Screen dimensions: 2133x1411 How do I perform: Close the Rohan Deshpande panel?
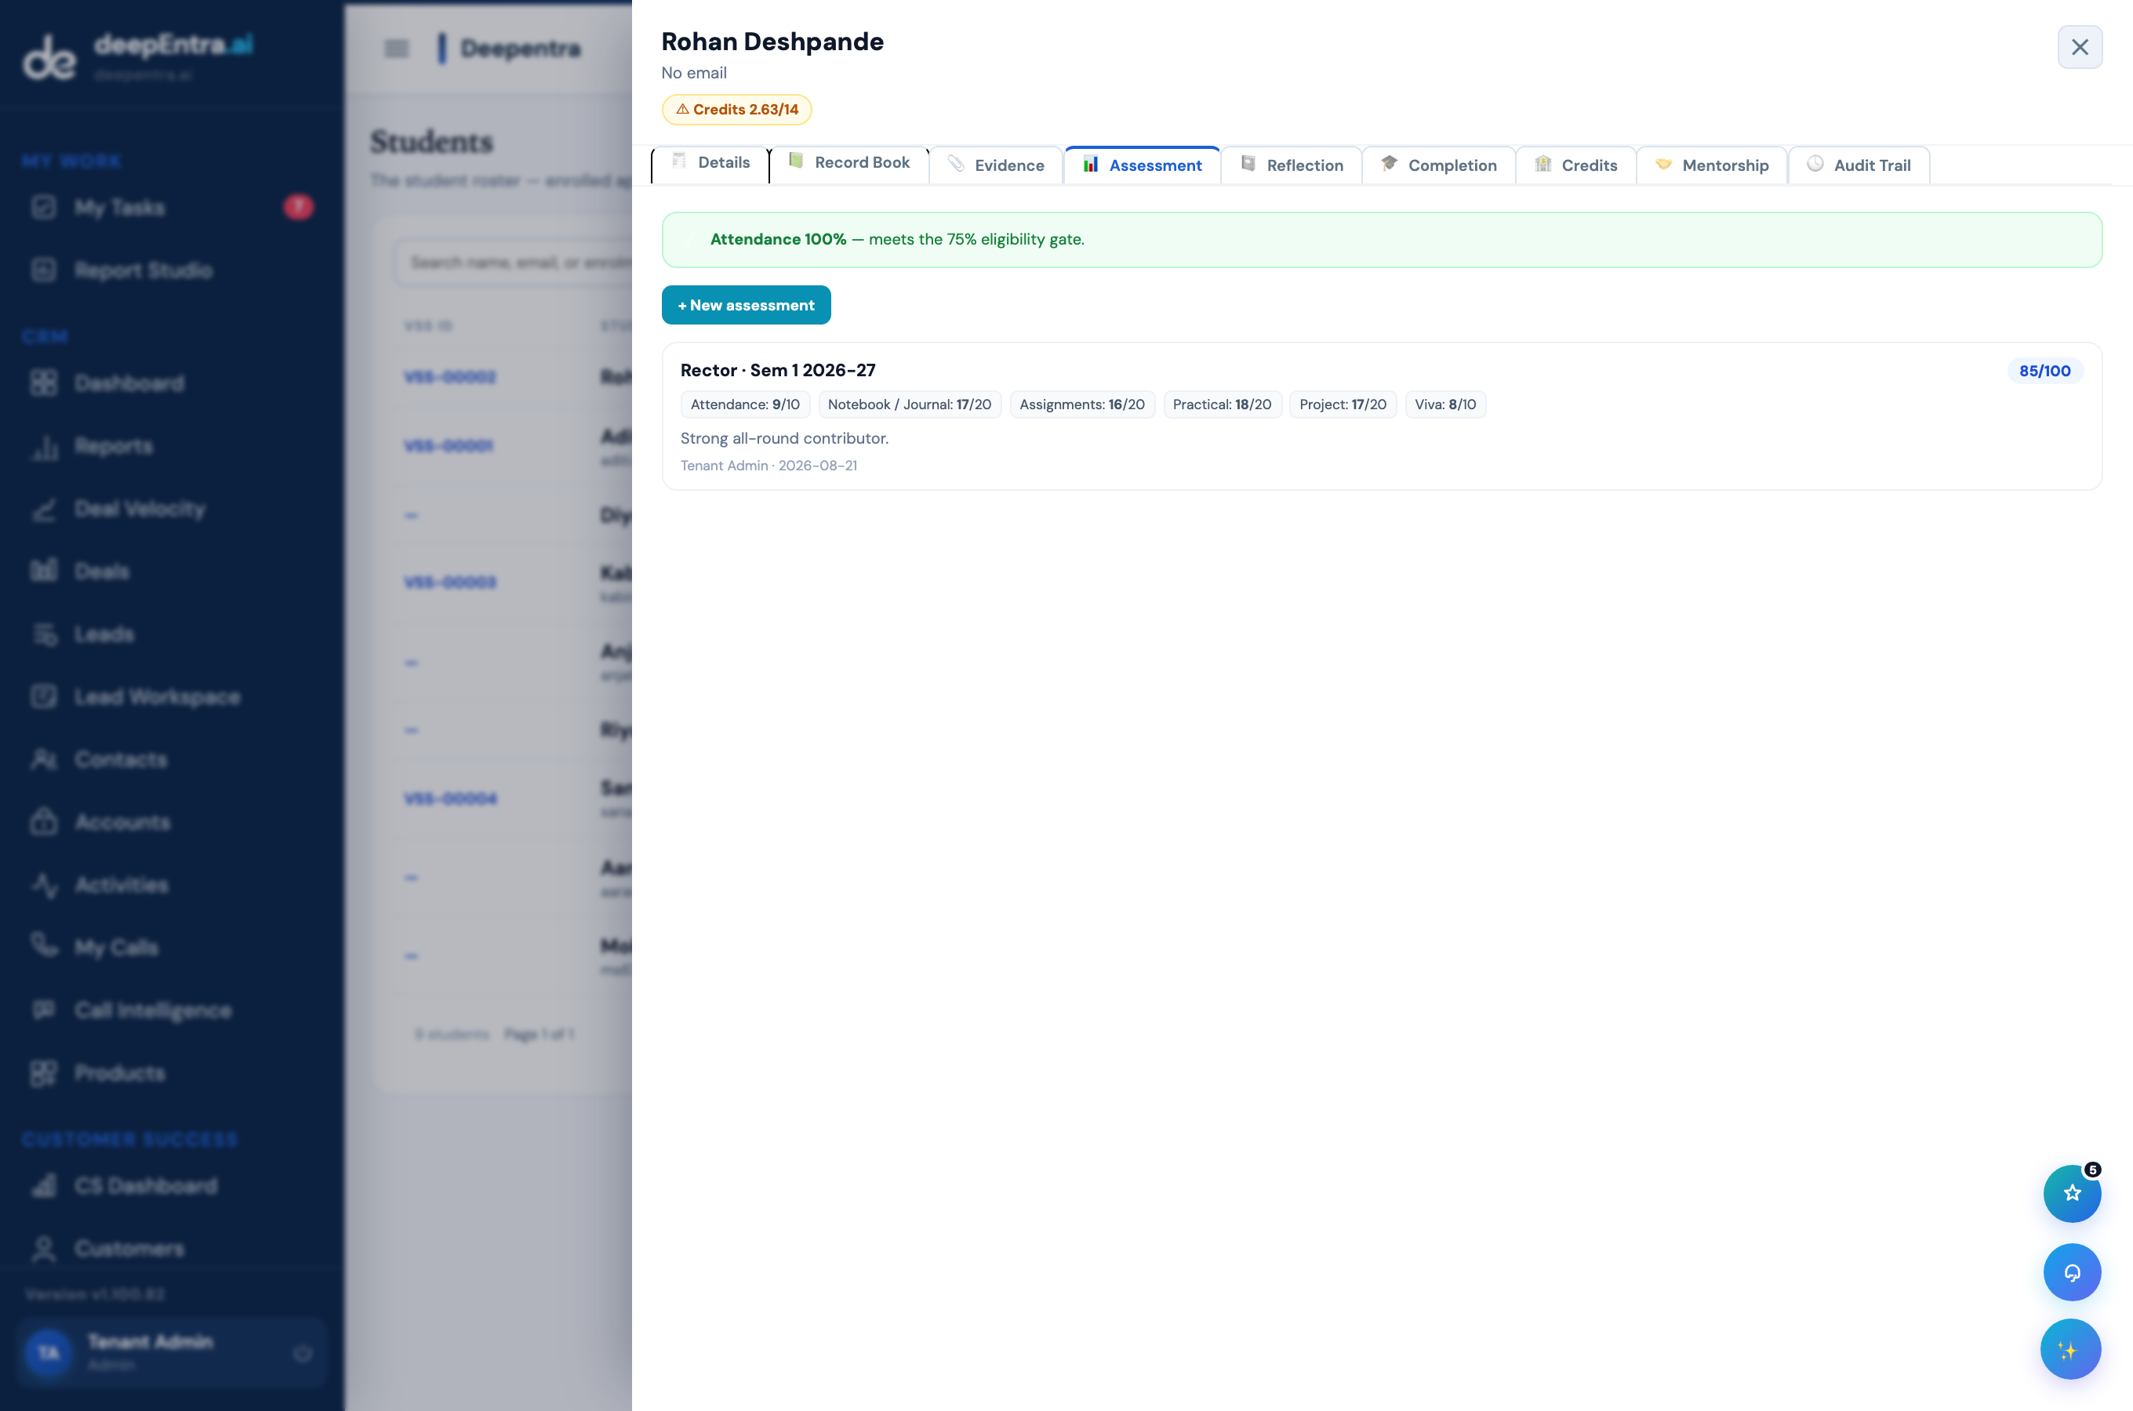[x=2079, y=47]
